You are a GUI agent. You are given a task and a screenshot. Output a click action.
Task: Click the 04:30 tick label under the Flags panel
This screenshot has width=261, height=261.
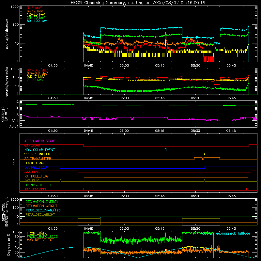pos(53,196)
